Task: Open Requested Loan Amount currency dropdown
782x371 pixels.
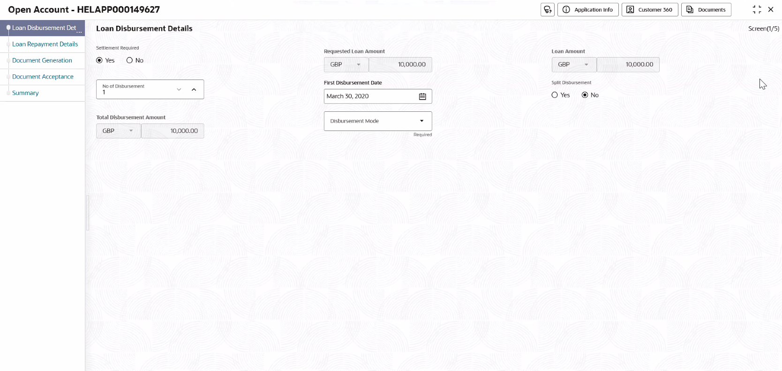Action: [x=346, y=65]
